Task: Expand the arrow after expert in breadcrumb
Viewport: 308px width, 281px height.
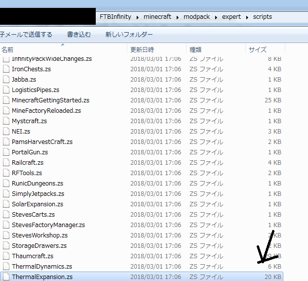Action: (x=247, y=17)
